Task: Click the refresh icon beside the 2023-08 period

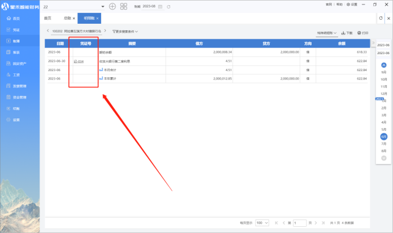Action: coord(169,6)
